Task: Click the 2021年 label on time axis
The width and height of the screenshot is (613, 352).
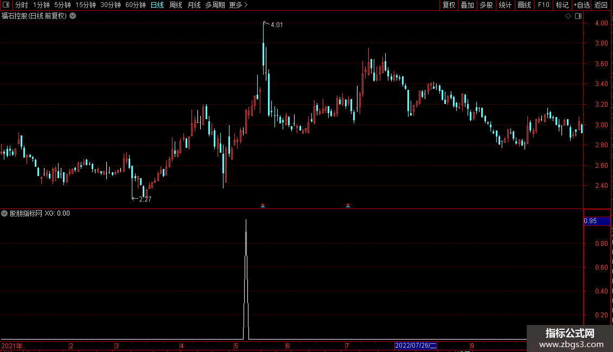Action: click(12, 346)
